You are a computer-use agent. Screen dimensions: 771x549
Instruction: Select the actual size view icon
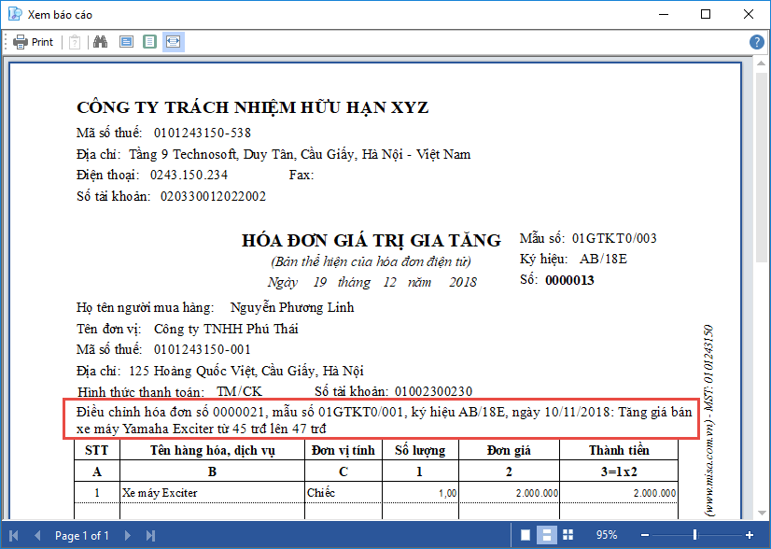pyautogui.click(x=126, y=42)
